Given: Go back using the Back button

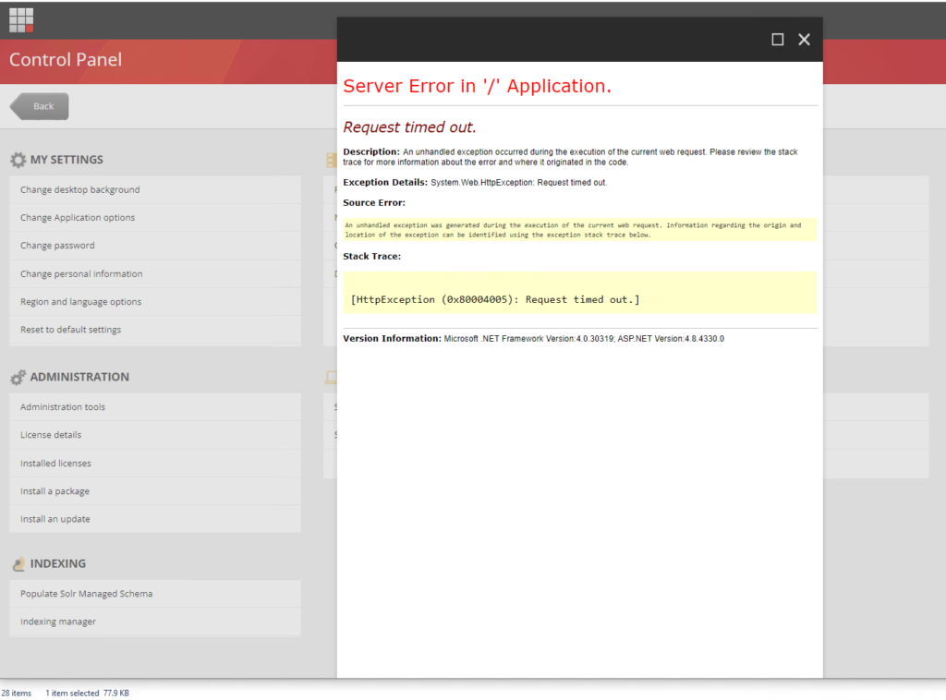Looking at the screenshot, I should 39,106.
